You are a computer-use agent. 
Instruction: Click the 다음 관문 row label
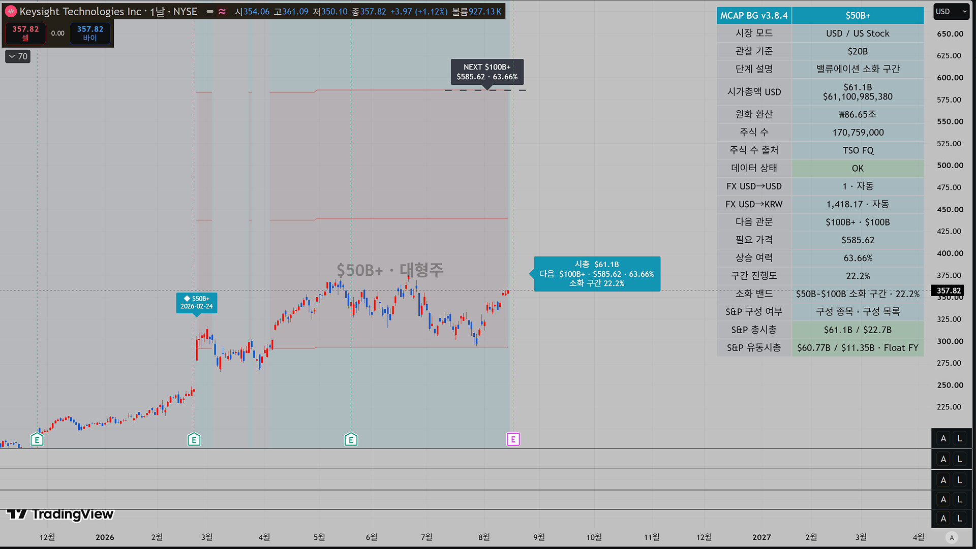(x=754, y=222)
